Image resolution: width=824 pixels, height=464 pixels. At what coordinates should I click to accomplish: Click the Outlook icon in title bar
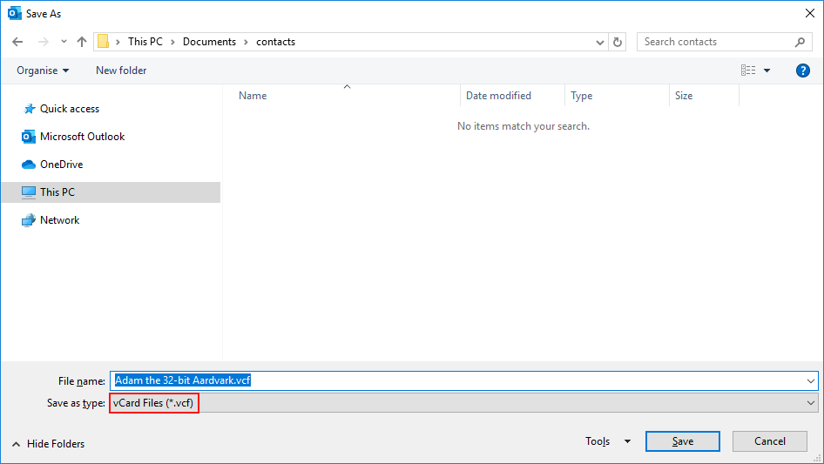[x=14, y=14]
